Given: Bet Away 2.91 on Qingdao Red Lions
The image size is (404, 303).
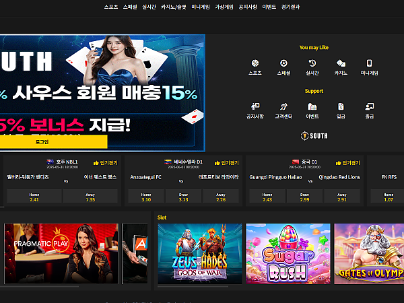Looking at the screenshot, I should (342, 197).
